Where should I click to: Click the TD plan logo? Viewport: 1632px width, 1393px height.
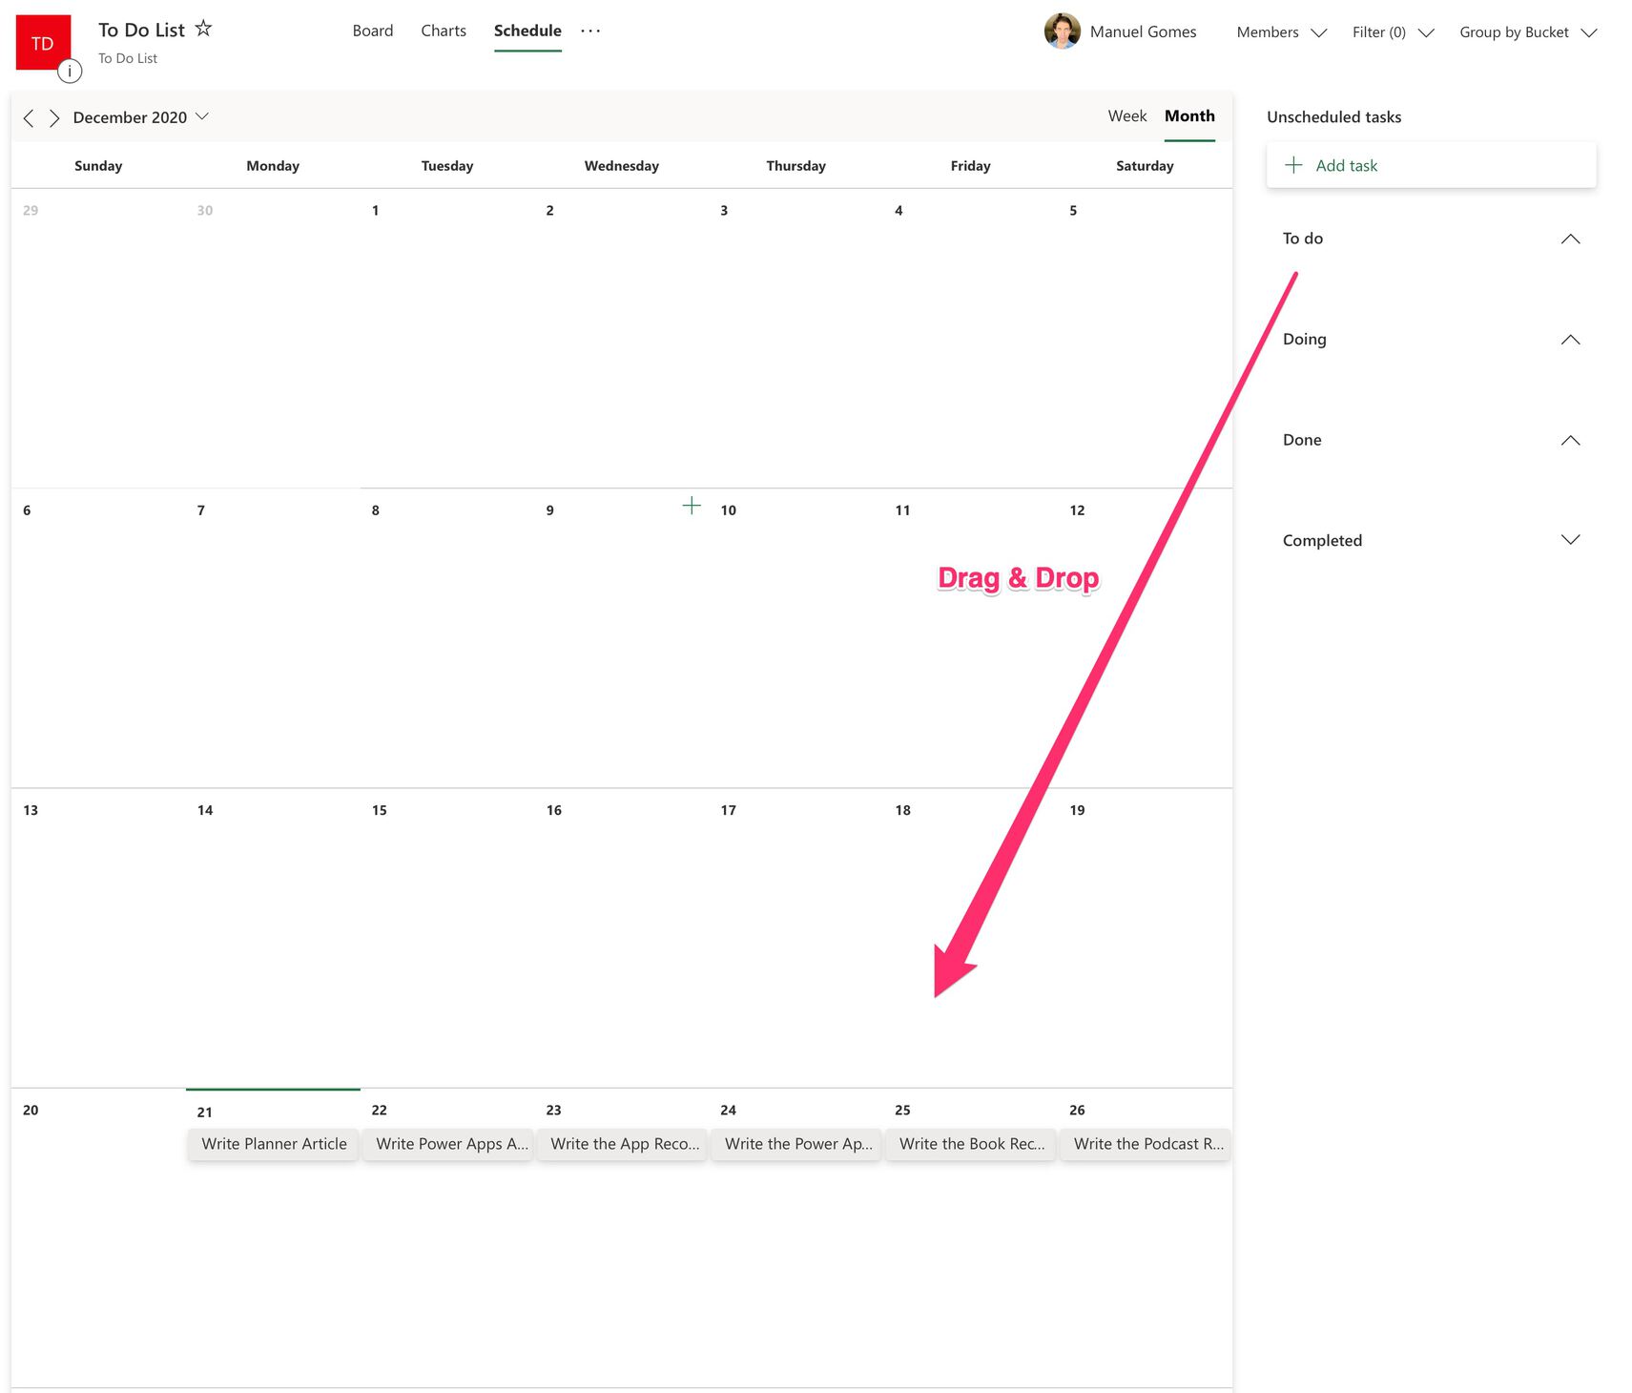[x=41, y=42]
